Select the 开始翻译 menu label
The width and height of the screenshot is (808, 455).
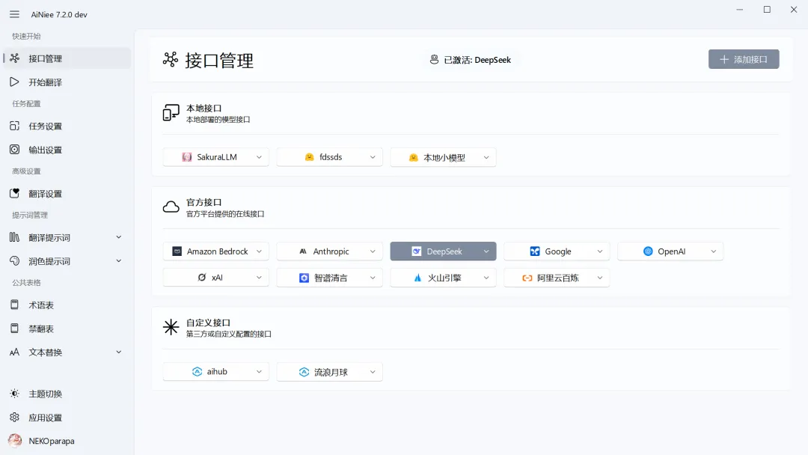click(46, 82)
